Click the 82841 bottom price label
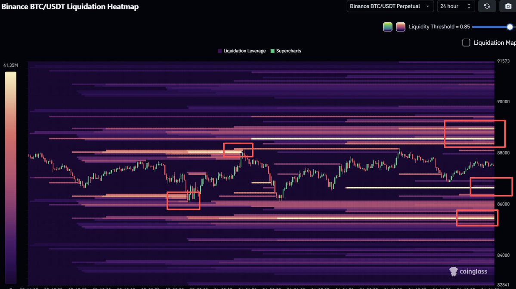Viewport: 516px width, 289px height. 503,285
